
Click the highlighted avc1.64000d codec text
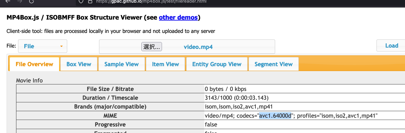(x=275, y=116)
